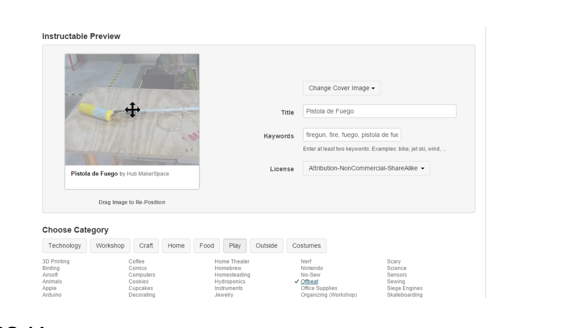Click the 'Enter at least two keywords' hint
This screenshot has height=328, width=572.
coord(374,149)
